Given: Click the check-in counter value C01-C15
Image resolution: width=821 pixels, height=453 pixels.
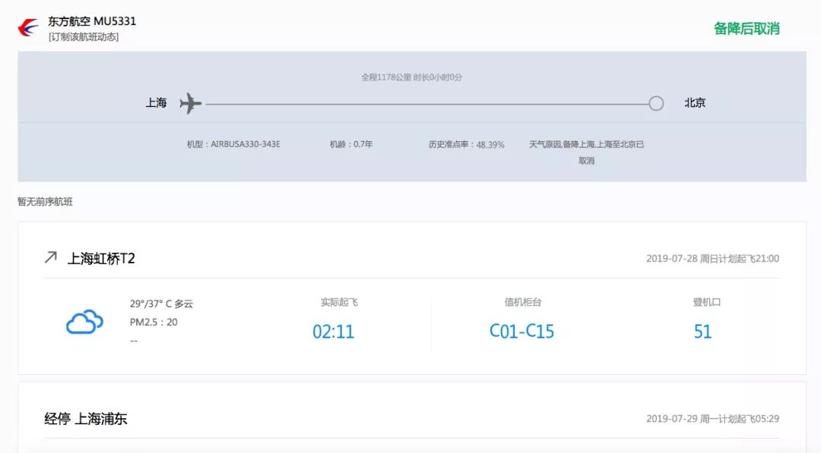Looking at the screenshot, I should [x=521, y=332].
